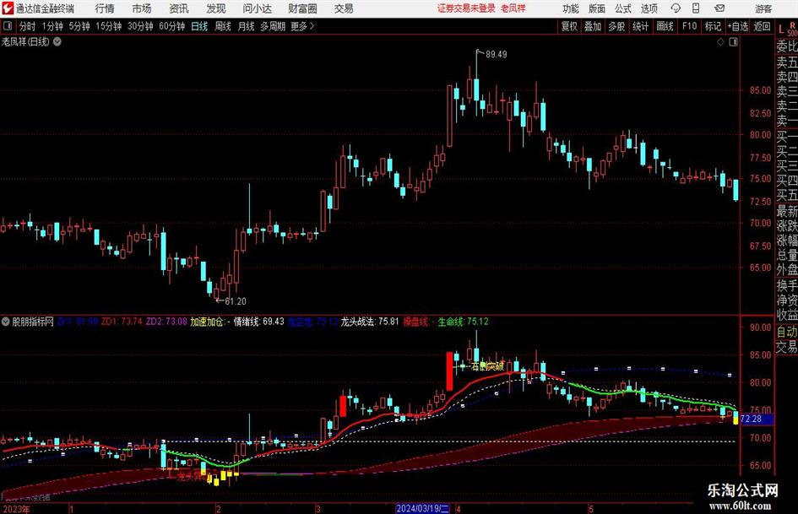The height and width of the screenshot is (514, 798).
Task: Open the 交易 menu
Action: [x=344, y=8]
